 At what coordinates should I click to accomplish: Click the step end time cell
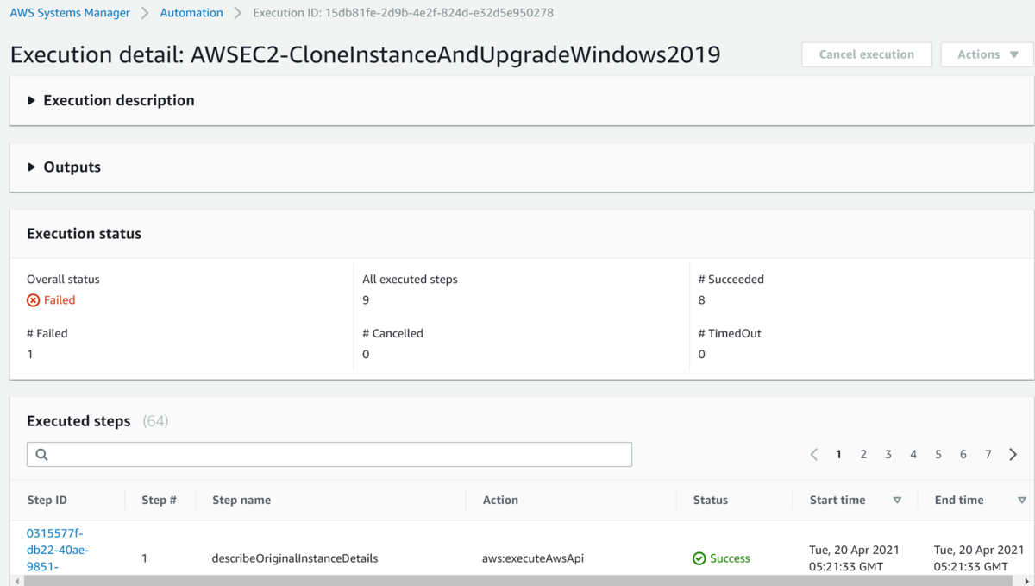[x=979, y=558]
